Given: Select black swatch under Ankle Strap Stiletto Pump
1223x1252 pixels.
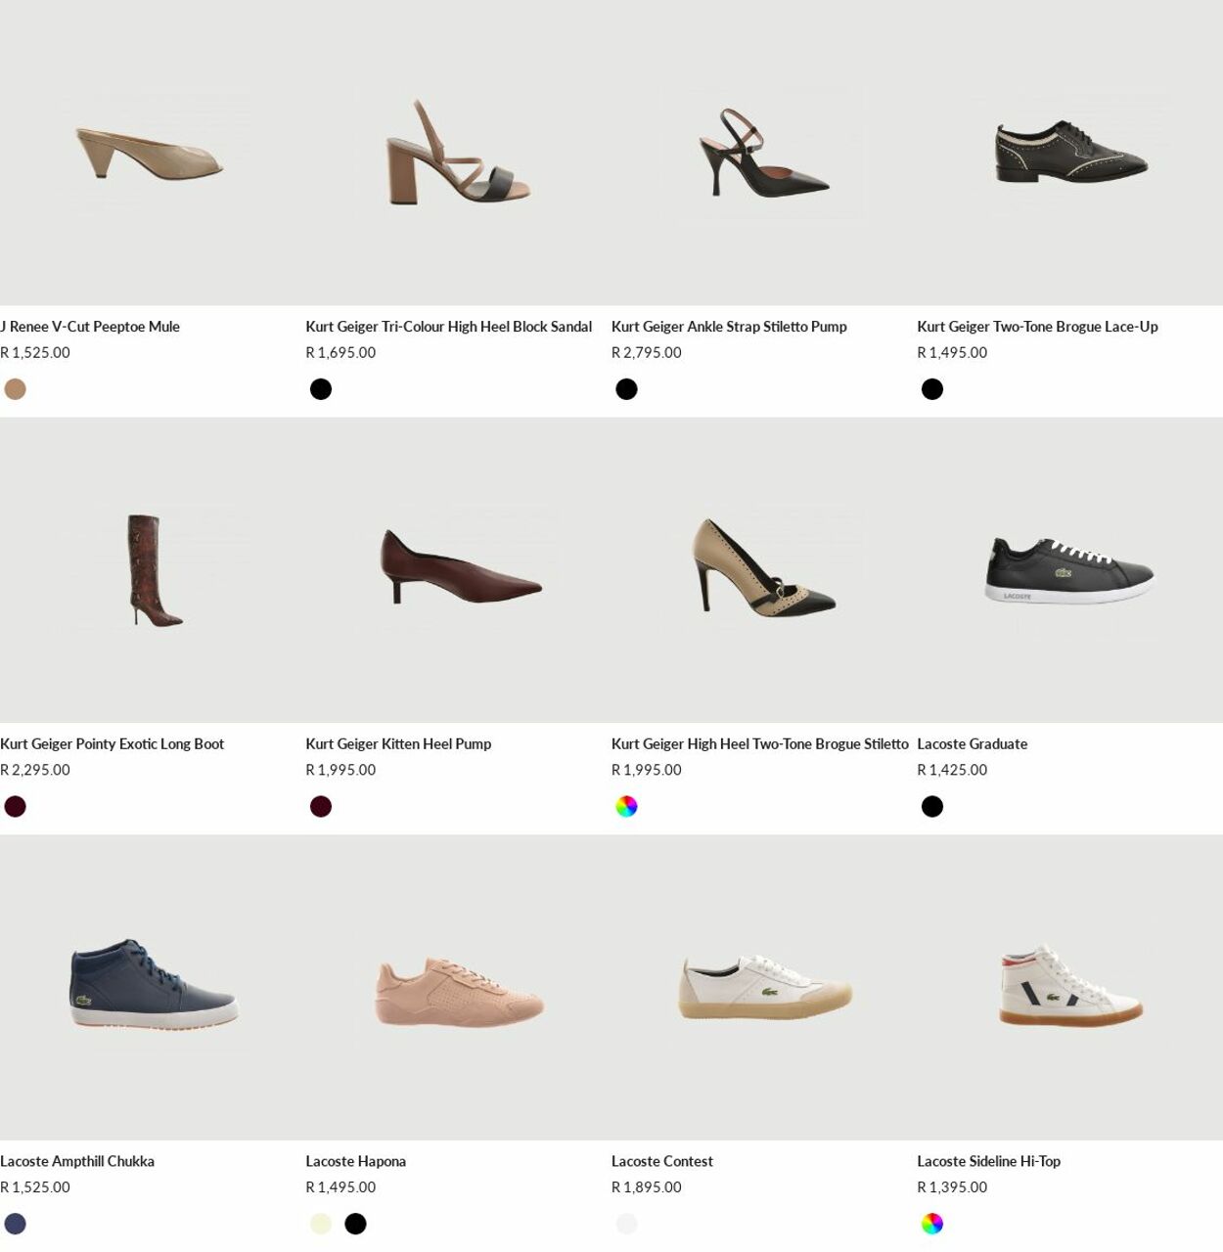Looking at the screenshot, I should [x=626, y=389].
